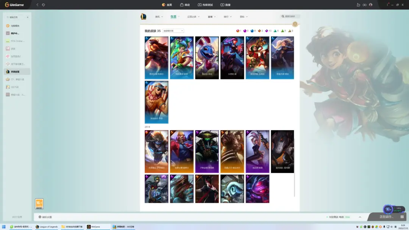
Task: Open the red-haired champion skin card
Action: point(156,57)
